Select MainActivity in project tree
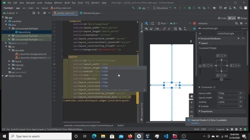Screen dimensions: 250x140 (x=24, y=32)
